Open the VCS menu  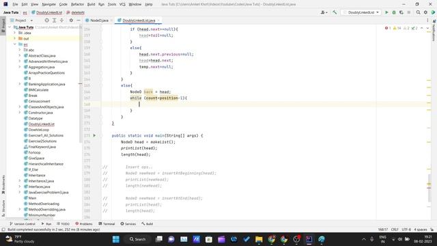(x=122, y=4)
